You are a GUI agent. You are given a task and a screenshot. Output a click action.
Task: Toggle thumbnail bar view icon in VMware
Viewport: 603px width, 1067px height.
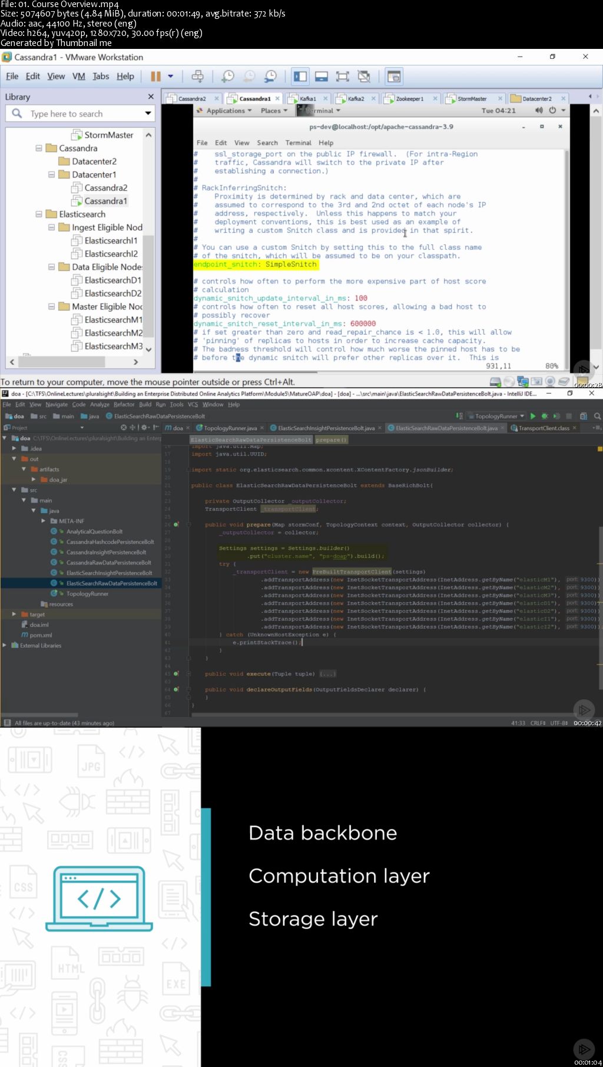tap(322, 76)
